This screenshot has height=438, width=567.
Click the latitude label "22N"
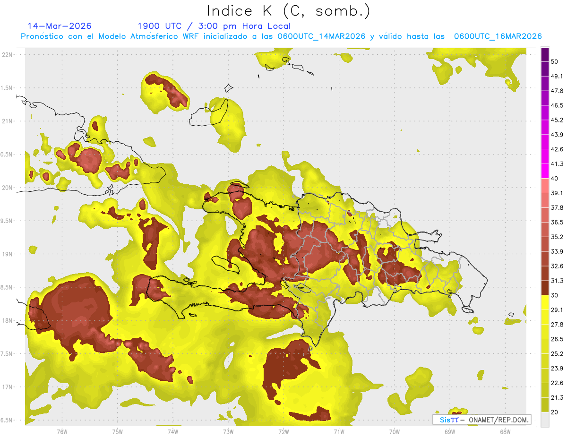click(x=7, y=54)
